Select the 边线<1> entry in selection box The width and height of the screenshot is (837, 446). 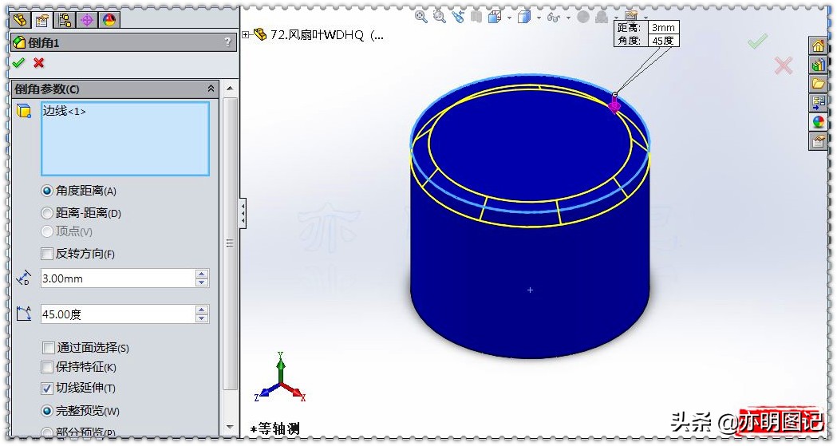(x=64, y=111)
